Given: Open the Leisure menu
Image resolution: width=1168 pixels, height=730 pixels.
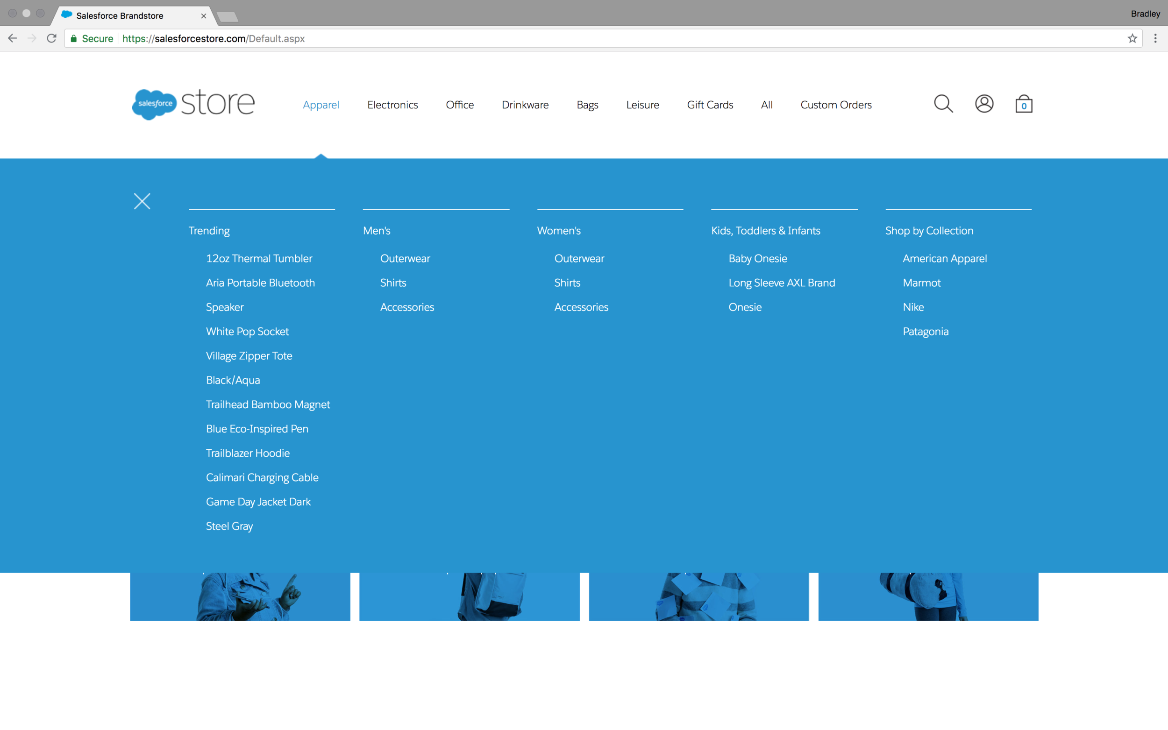Looking at the screenshot, I should 642,105.
